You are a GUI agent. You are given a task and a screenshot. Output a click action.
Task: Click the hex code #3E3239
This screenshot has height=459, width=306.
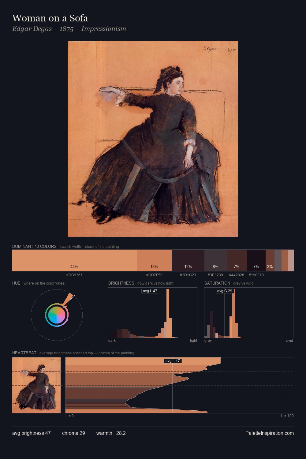pos(215,275)
